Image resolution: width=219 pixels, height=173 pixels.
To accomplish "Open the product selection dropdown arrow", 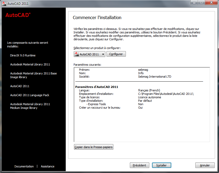I will (103, 54).
